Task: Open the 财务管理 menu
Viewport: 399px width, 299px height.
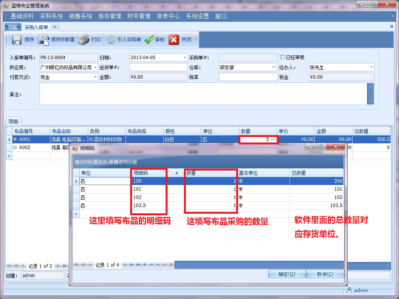Action: tap(139, 16)
